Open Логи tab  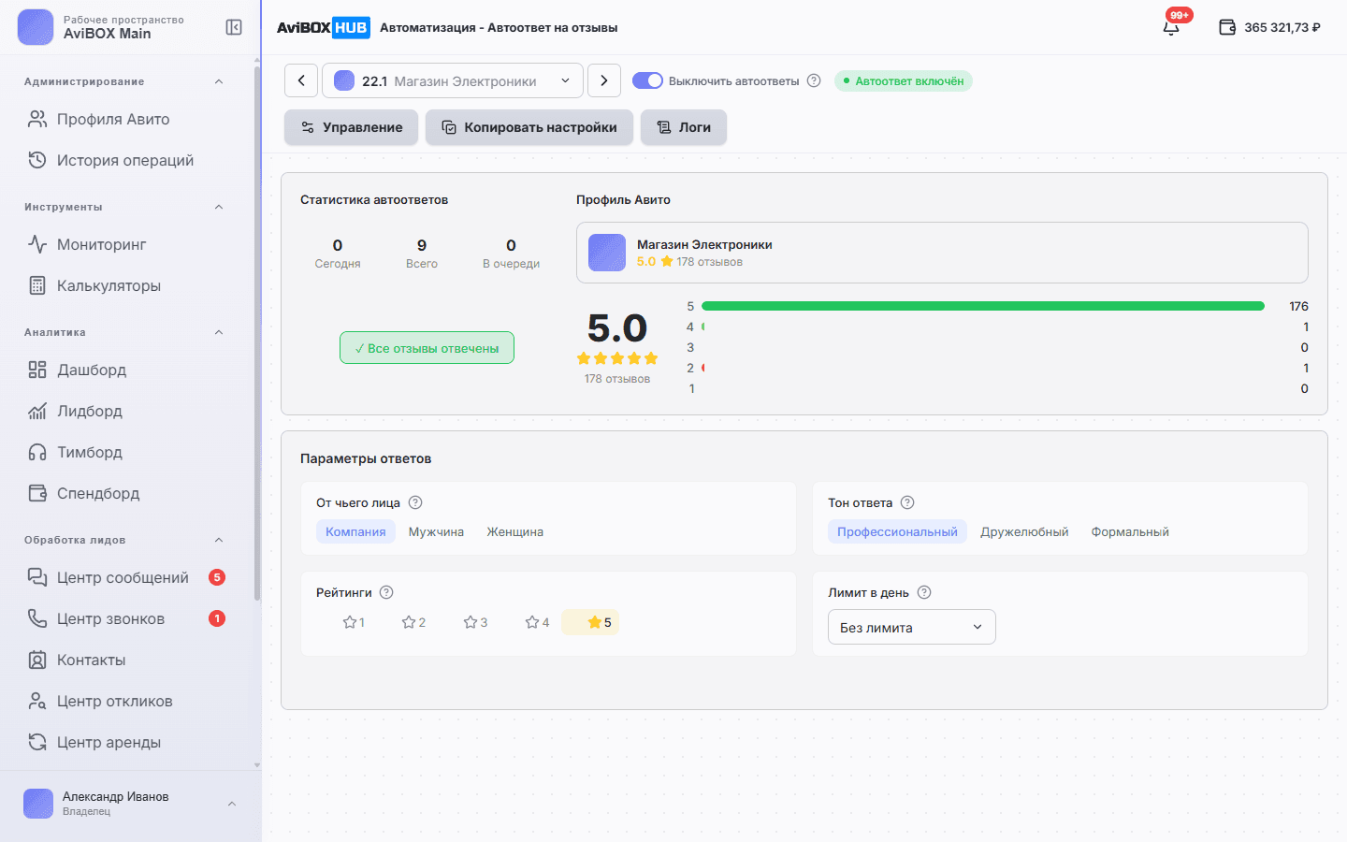684,127
